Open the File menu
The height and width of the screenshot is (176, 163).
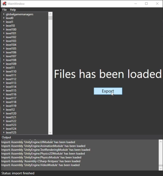pos(4,10)
